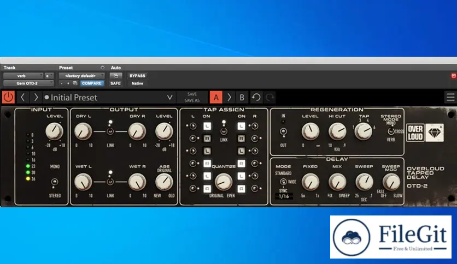Click the WET R knob
457x264 pixels.
tap(137, 182)
